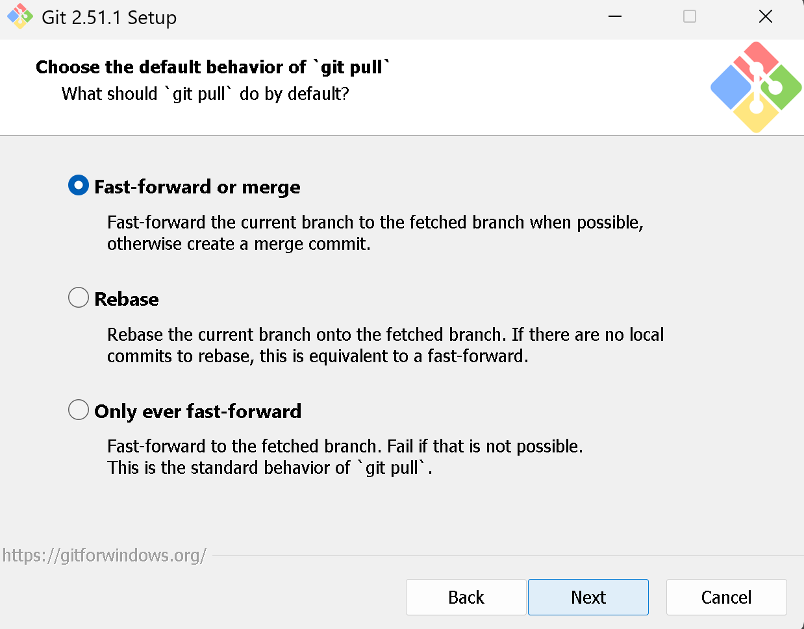The width and height of the screenshot is (804, 629).
Task: Choose the Only ever fast-forward radio button
Action: click(79, 410)
